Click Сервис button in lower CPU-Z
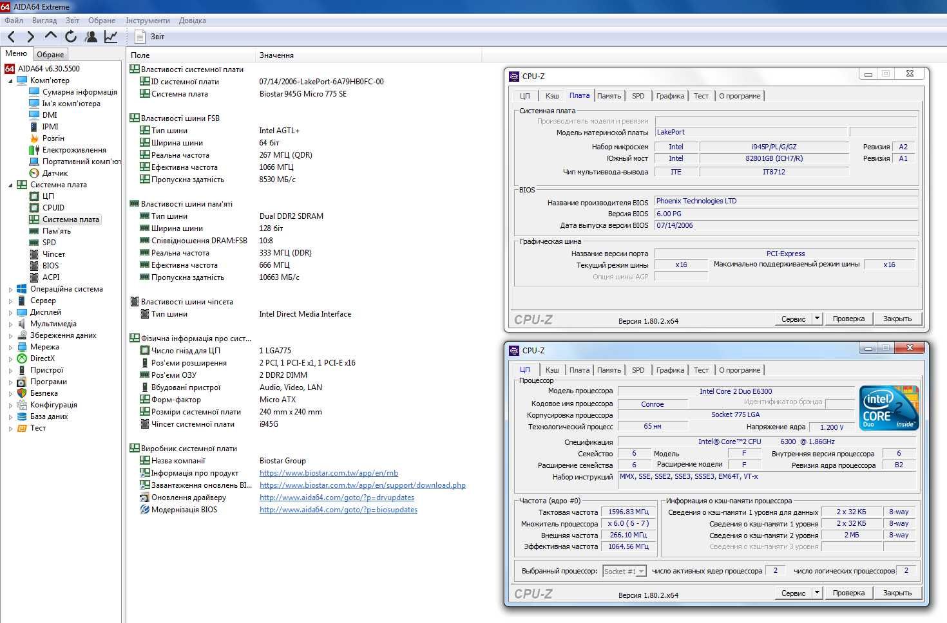 (x=793, y=593)
